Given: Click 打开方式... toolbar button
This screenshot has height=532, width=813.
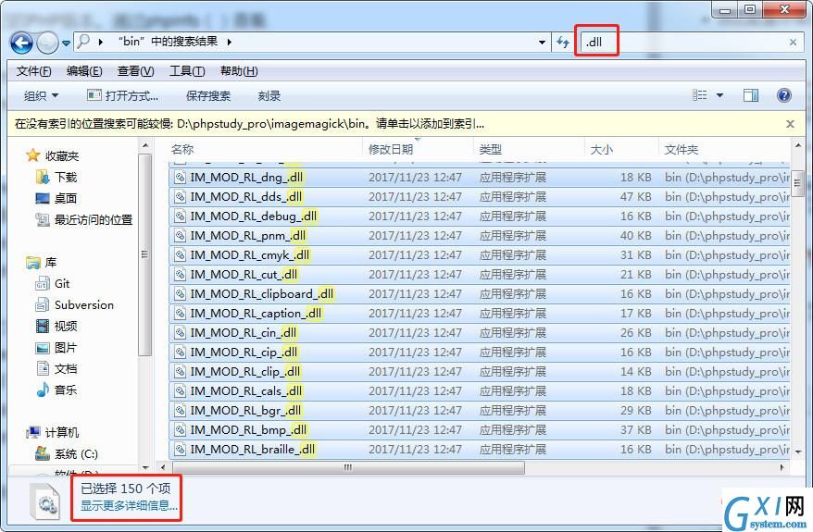Looking at the screenshot, I should tap(123, 96).
